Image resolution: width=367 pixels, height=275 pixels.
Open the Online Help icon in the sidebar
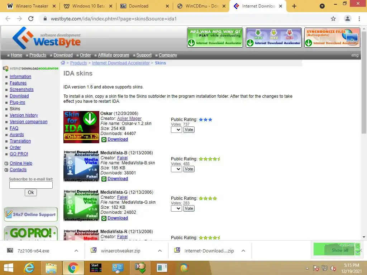point(6,163)
